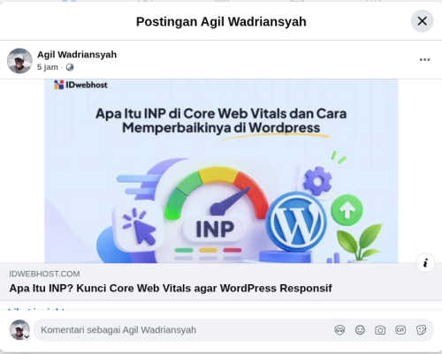This screenshot has width=442, height=354.
Task: Click the public audience globe icon
Action: coord(70,67)
